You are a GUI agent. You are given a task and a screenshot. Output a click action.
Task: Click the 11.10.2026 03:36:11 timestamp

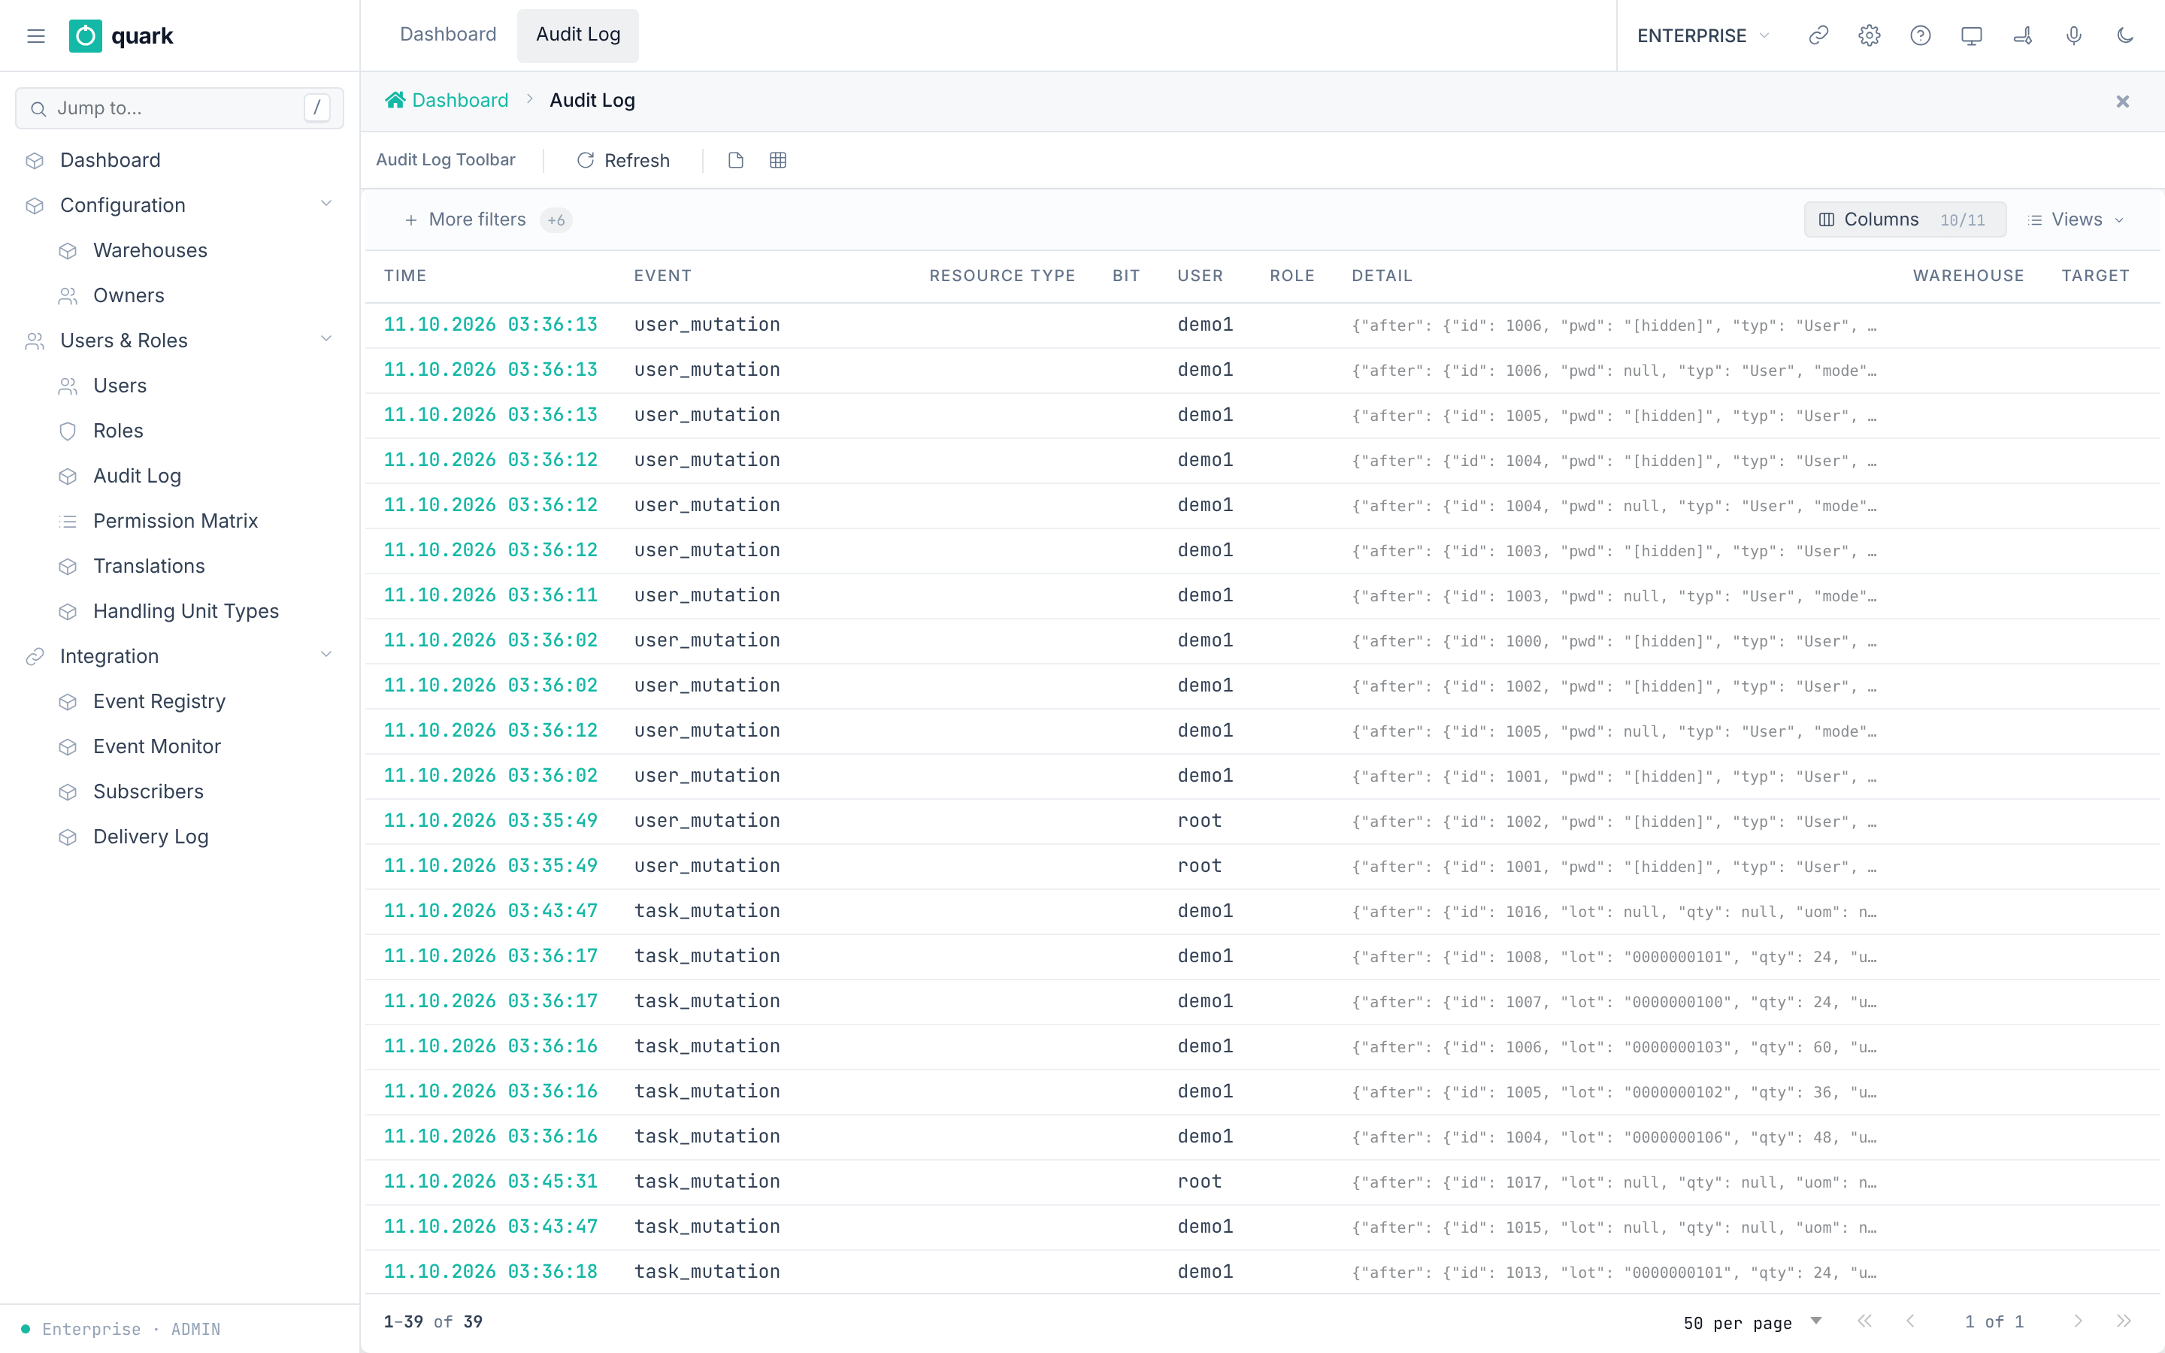coord(490,595)
